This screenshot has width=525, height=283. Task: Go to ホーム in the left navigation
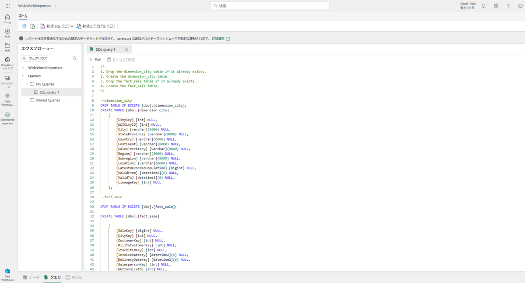pyautogui.click(x=7, y=19)
